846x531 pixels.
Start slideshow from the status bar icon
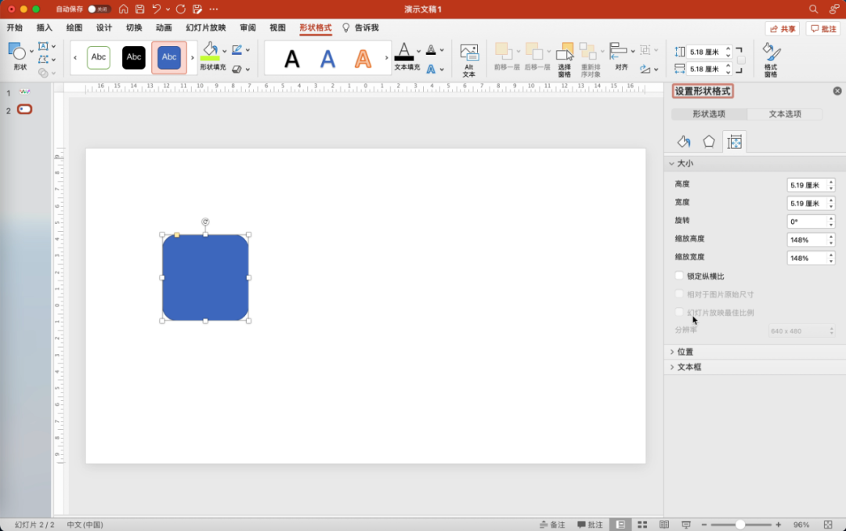(x=686, y=524)
